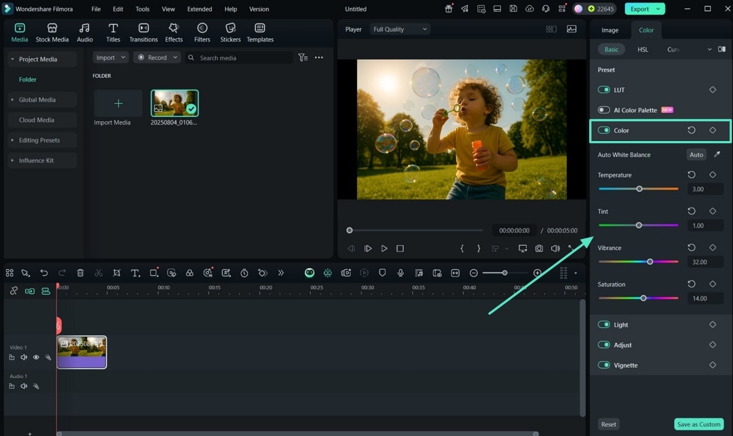
Task: Hide Video 1 track with eye
Action: (36, 357)
